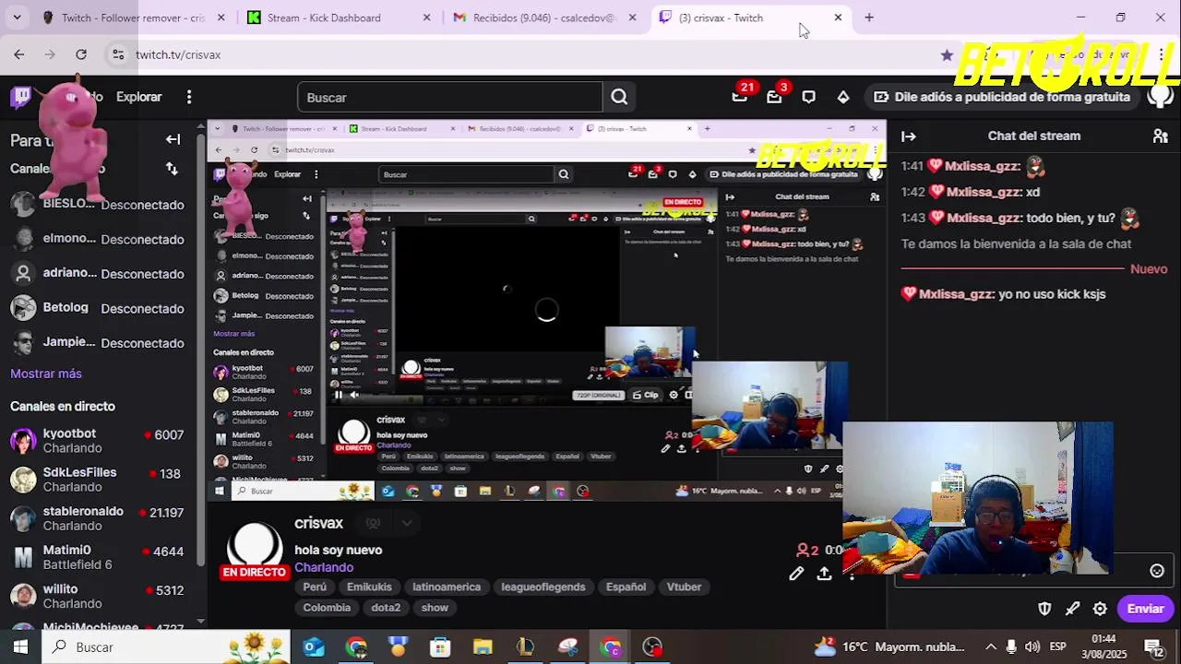Open the inbox icon showing 3
The height and width of the screenshot is (664, 1181).
pos(775,96)
